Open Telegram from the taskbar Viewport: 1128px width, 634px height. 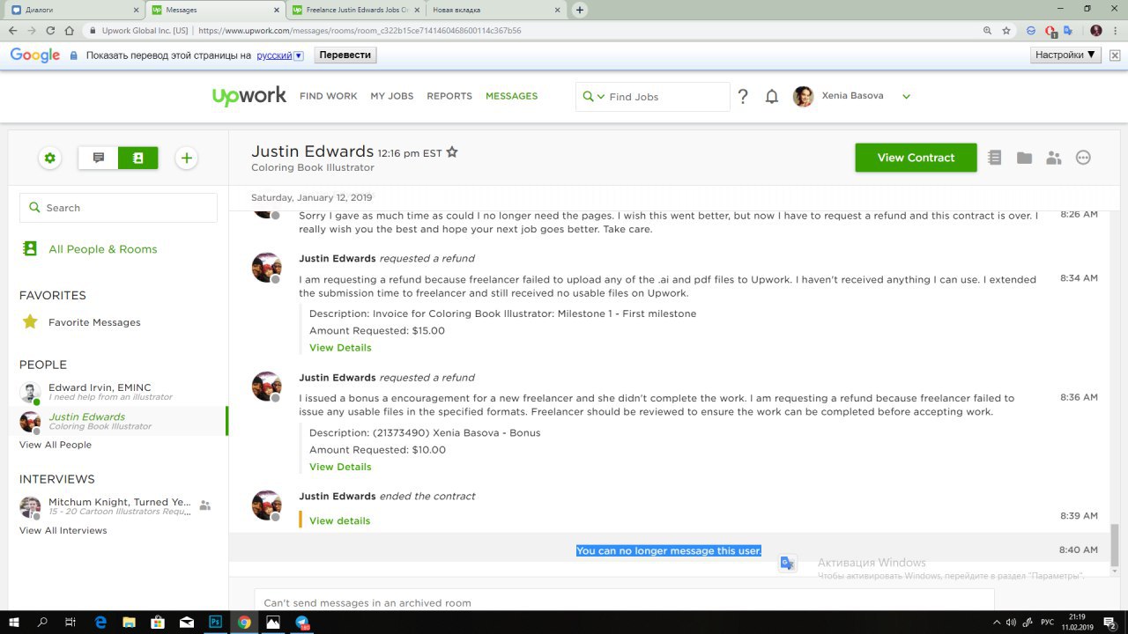pos(302,622)
